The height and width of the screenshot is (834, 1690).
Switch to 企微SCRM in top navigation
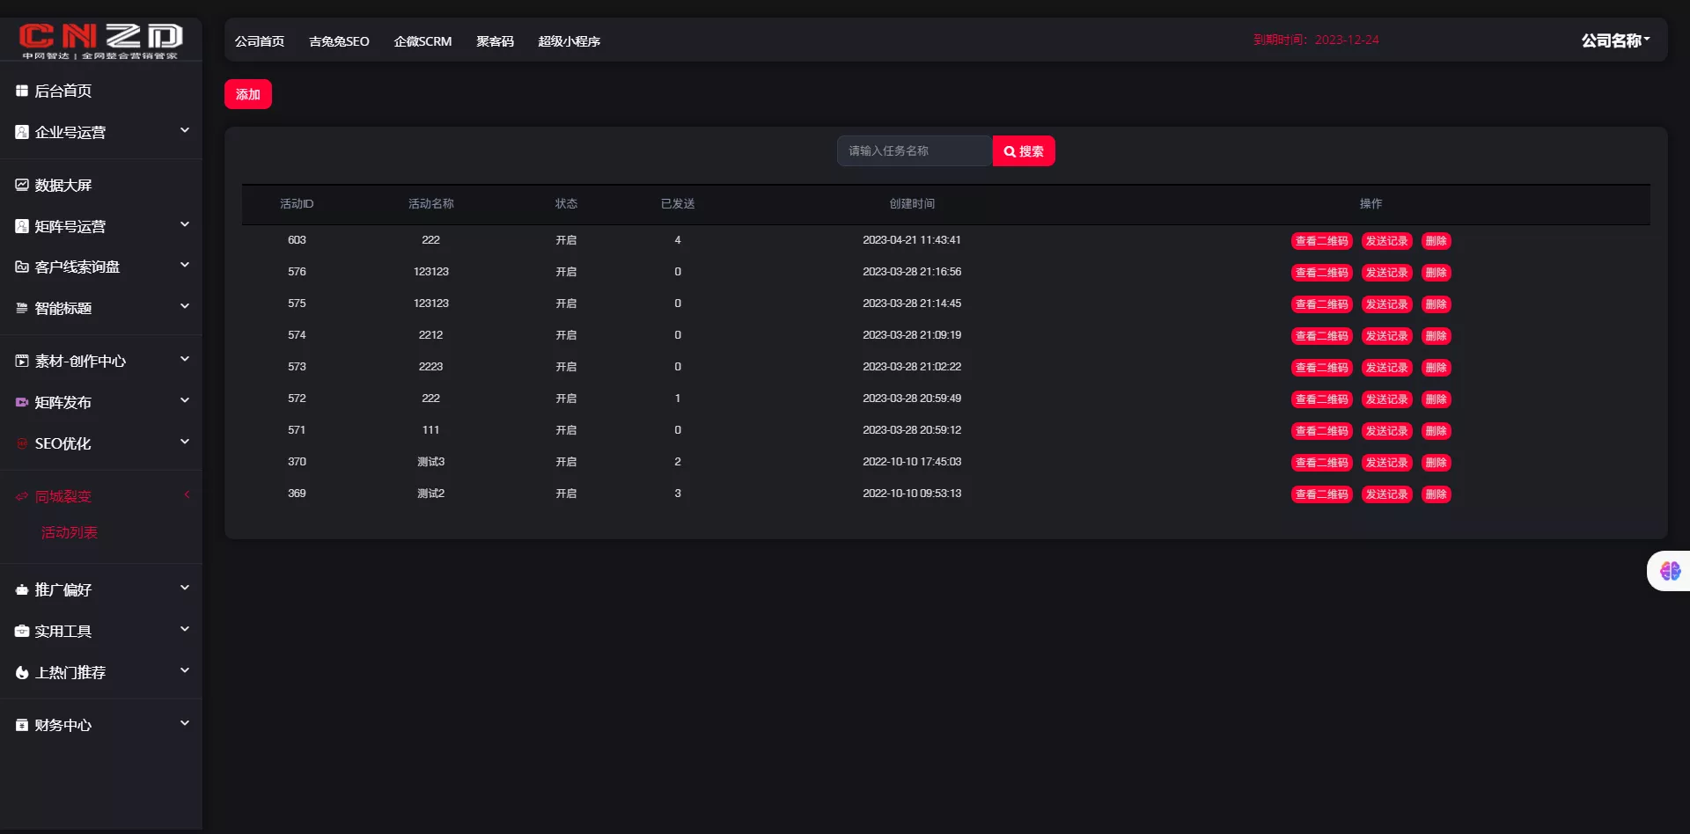(422, 41)
